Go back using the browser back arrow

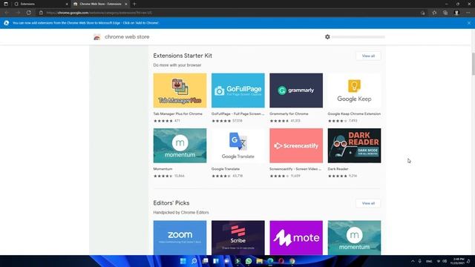(x=7, y=13)
